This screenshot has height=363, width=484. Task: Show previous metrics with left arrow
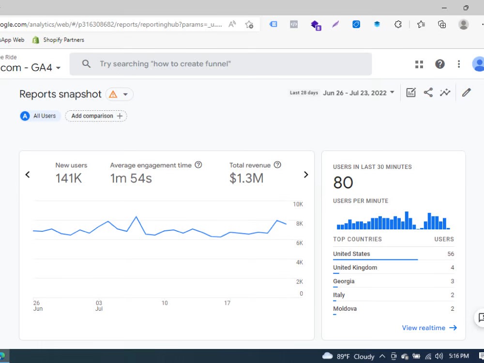(x=28, y=175)
